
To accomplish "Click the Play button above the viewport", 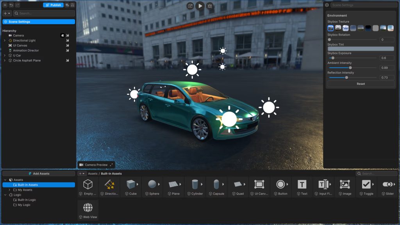I will click(200, 6).
